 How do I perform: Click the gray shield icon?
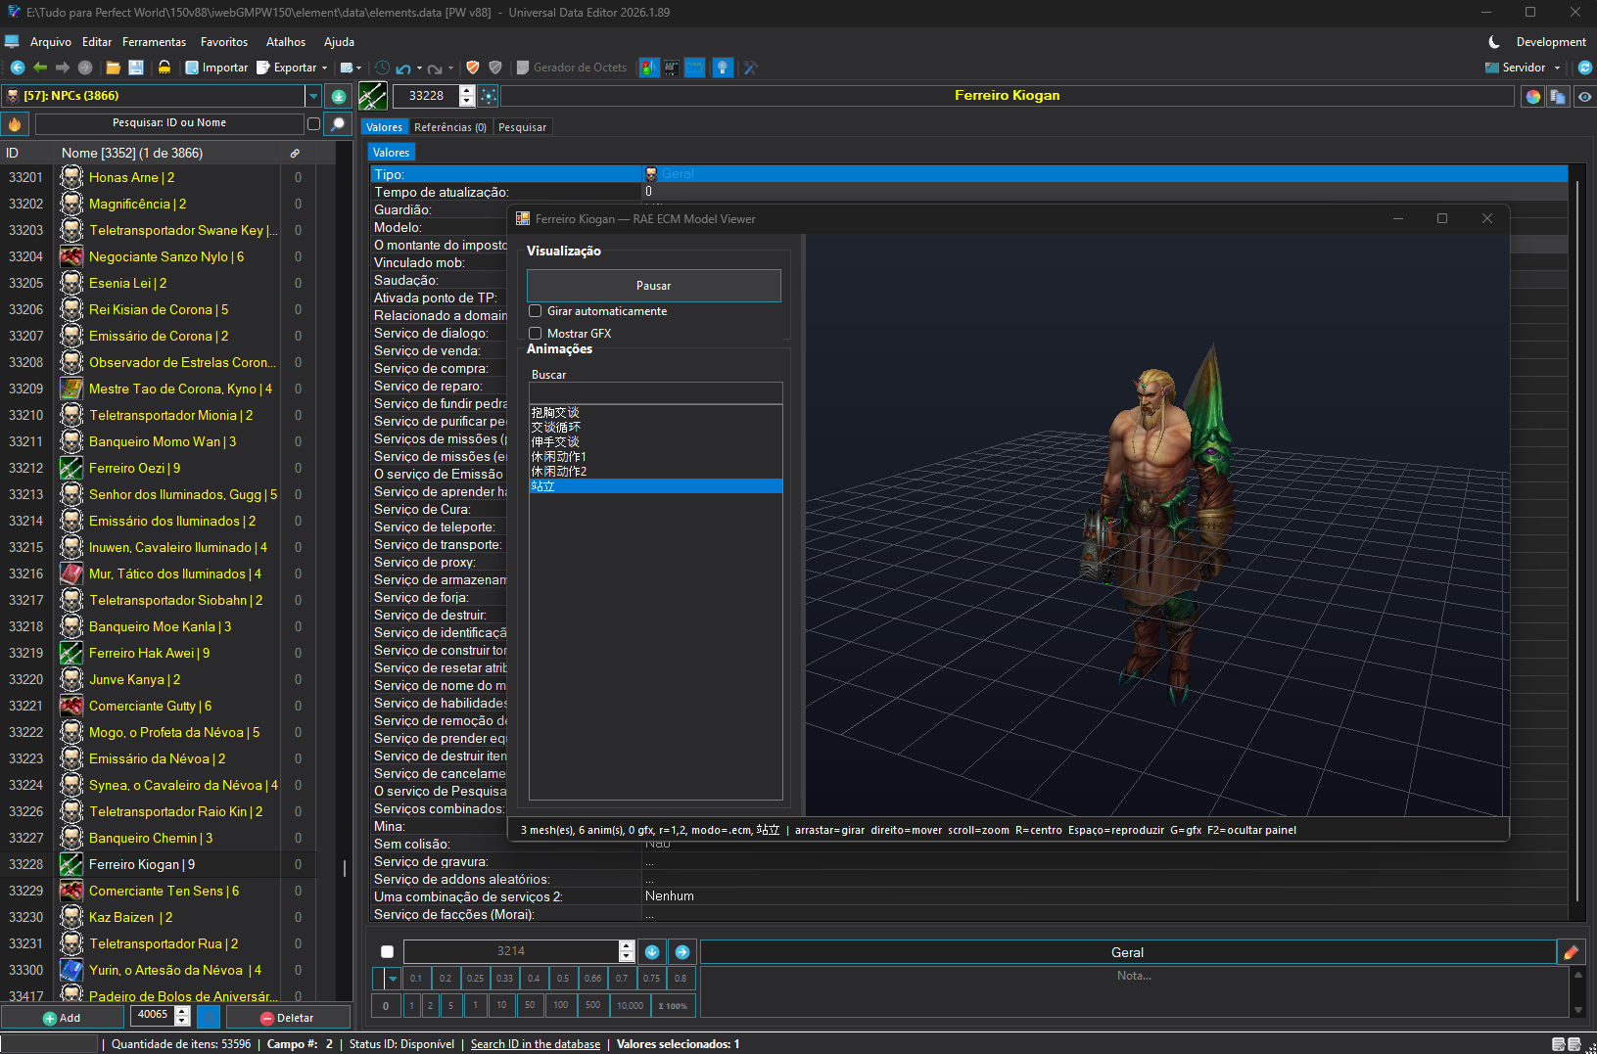coord(495,68)
